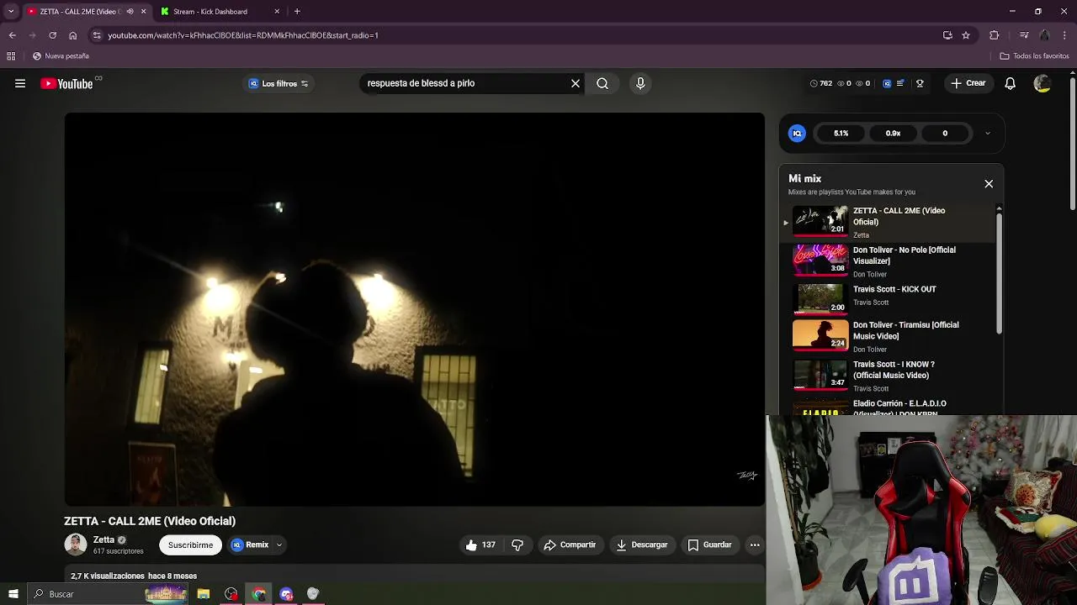Open the Nueva pestaña bookmark

tap(61, 56)
